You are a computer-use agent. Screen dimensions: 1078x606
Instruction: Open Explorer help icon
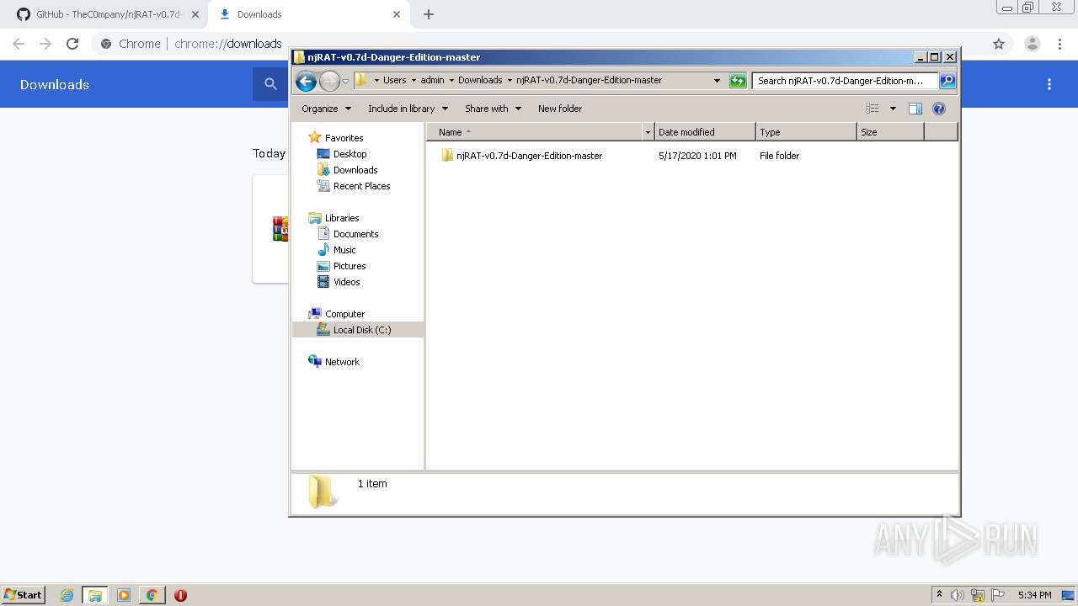pyautogui.click(x=939, y=109)
